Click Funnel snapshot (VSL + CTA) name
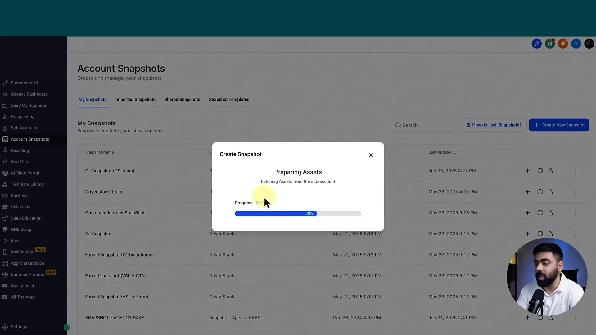Screen dimensions: 596x335 [115, 276]
